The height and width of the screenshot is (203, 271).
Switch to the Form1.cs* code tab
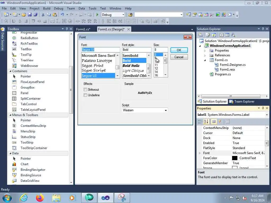coord(83,29)
